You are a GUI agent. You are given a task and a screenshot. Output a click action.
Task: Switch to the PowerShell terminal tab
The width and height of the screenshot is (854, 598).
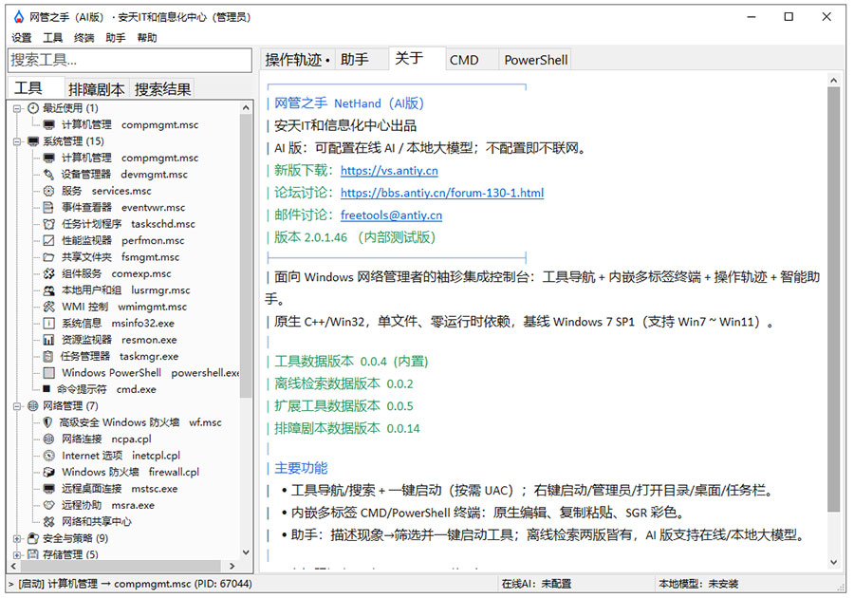pyautogui.click(x=536, y=60)
